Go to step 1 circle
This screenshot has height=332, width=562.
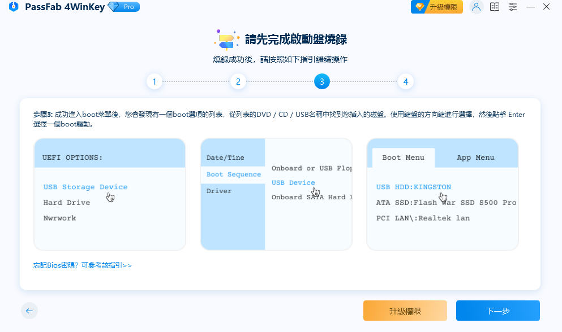pos(155,81)
